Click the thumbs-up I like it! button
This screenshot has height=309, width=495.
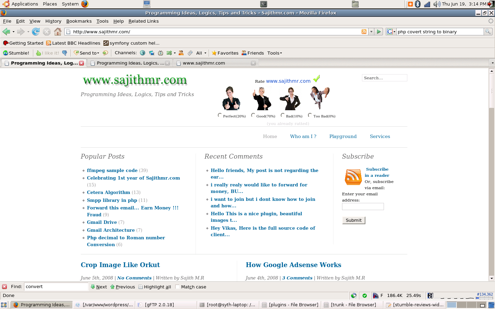pos(47,53)
